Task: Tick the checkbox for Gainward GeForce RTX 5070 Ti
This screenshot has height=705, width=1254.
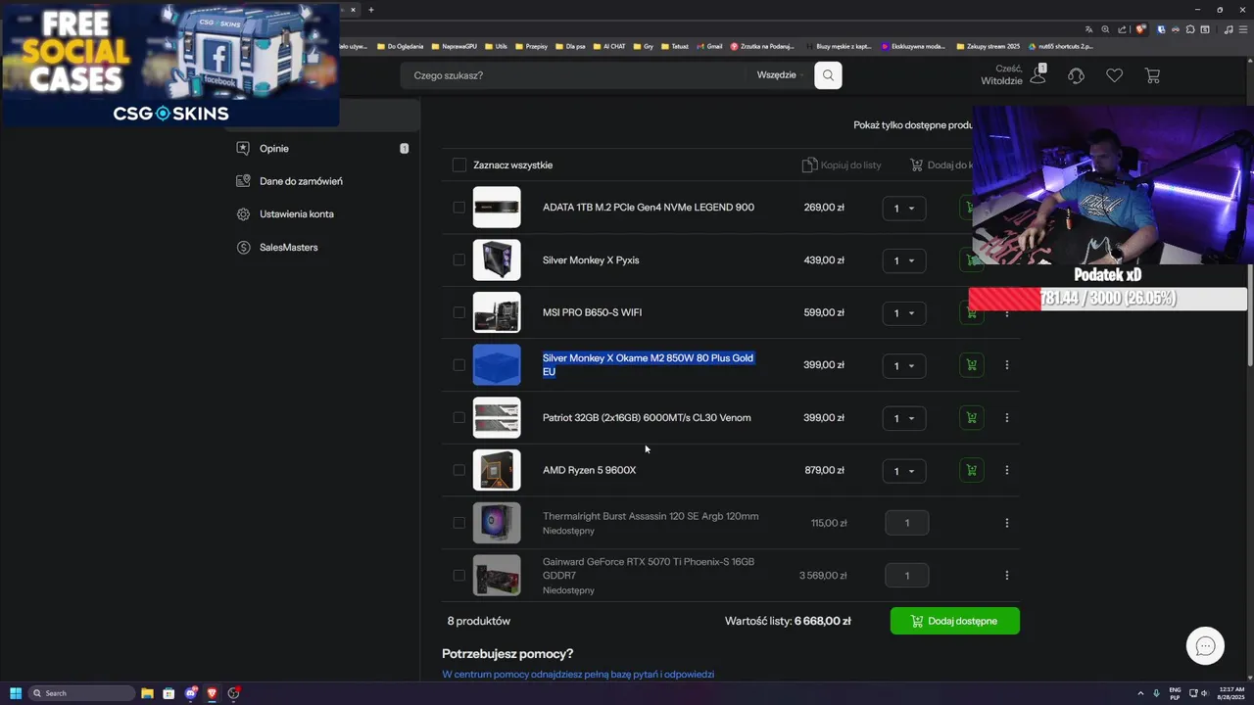Action: click(459, 576)
